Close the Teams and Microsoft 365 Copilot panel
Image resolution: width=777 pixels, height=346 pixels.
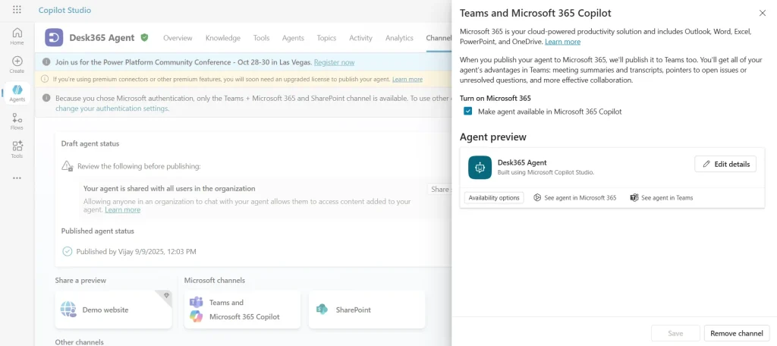(762, 14)
